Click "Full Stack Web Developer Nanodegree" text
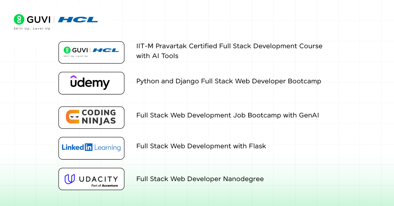Screen dimensions: 394x206 click(x=200, y=179)
